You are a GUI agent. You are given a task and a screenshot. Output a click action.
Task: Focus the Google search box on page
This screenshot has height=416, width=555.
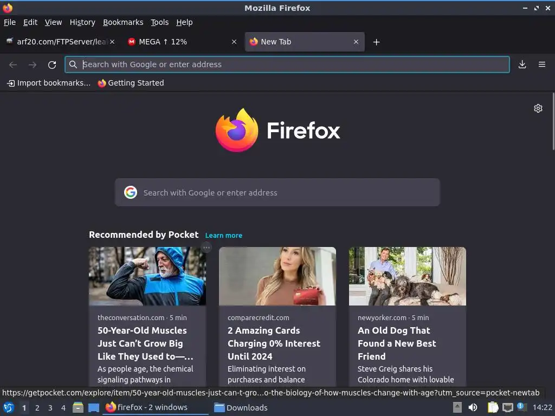click(x=277, y=192)
